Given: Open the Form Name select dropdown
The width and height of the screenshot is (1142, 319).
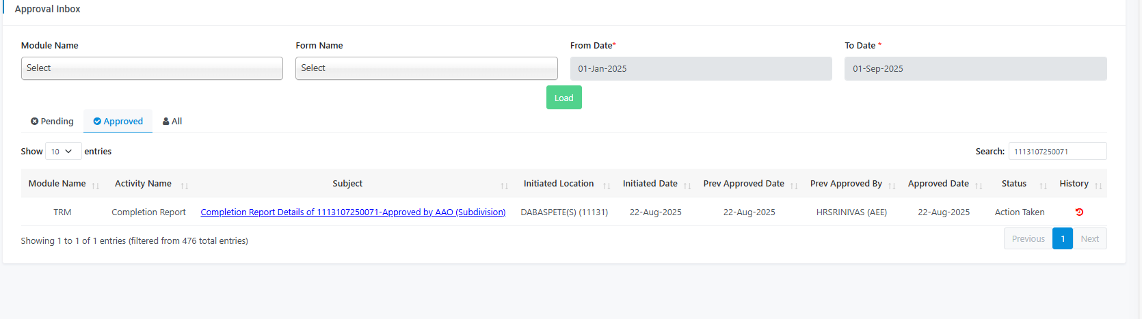Looking at the screenshot, I should (426, 68).
